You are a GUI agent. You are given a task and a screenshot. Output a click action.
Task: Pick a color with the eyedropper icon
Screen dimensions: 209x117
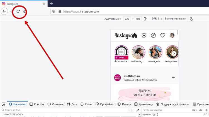click(138, 110)
